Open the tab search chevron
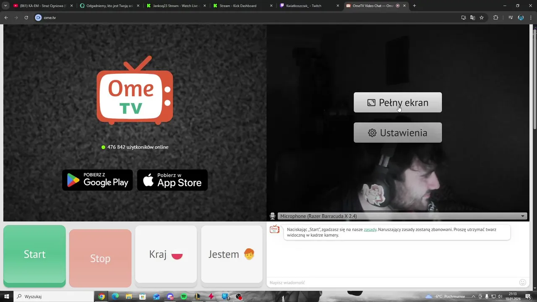The height and width of the screenshot is (302, 537). [5, 6]
